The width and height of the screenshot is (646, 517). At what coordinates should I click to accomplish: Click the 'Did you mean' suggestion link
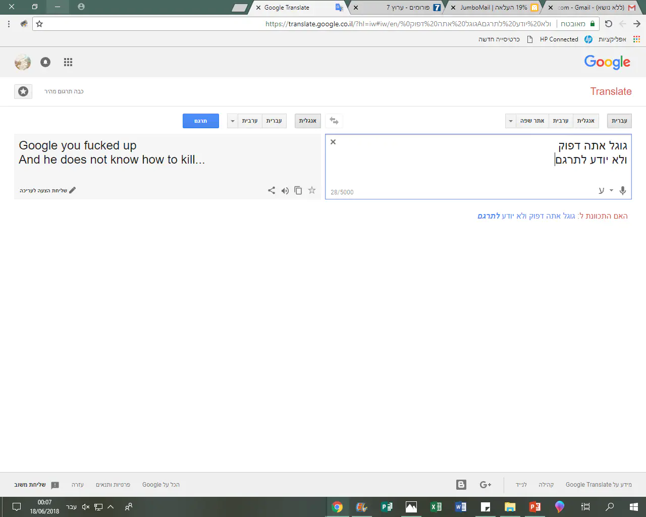click(526, 216)
